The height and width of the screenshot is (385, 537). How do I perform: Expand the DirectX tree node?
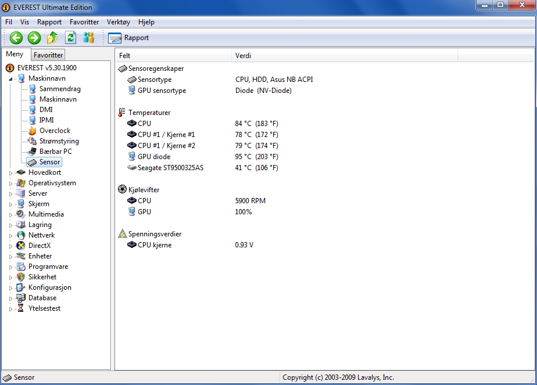tap(10, 246)
